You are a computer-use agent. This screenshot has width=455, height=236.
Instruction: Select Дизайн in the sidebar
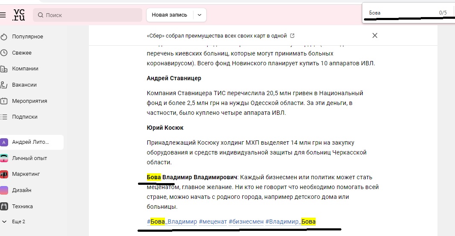21,190
